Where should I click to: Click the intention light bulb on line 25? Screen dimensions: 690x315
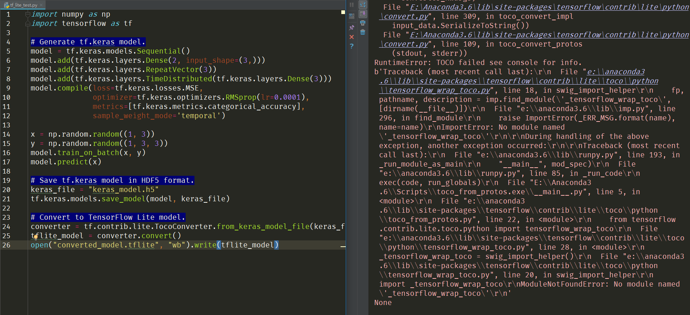[x=35, y=236]
